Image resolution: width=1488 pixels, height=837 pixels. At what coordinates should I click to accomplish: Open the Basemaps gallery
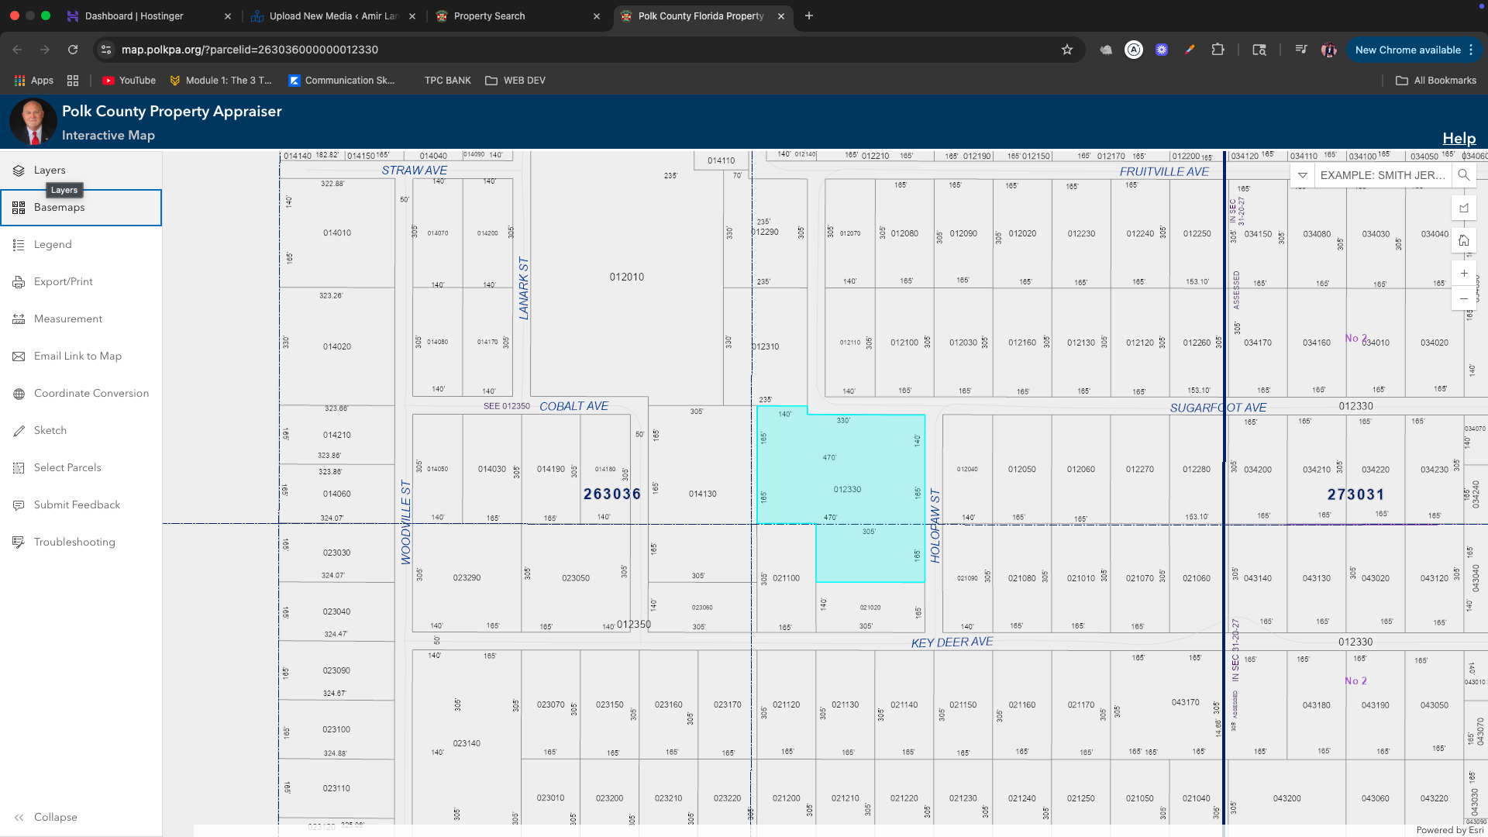pos(60,208)
